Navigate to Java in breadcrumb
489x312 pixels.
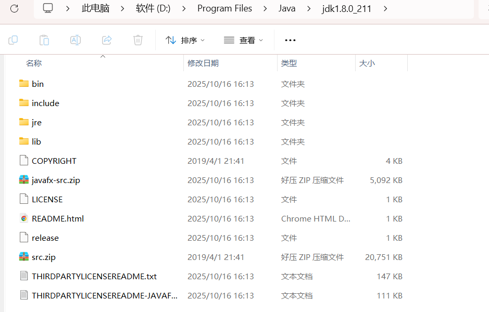pyautogui.click(x=287, y=8)
